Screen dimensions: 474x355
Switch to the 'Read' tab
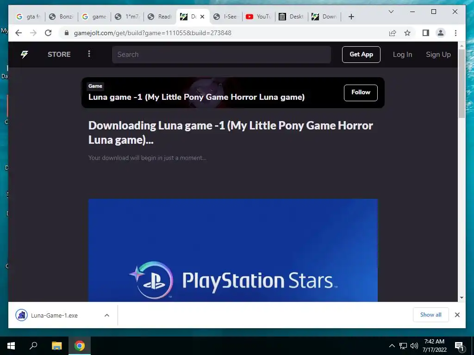click(160, 17)
